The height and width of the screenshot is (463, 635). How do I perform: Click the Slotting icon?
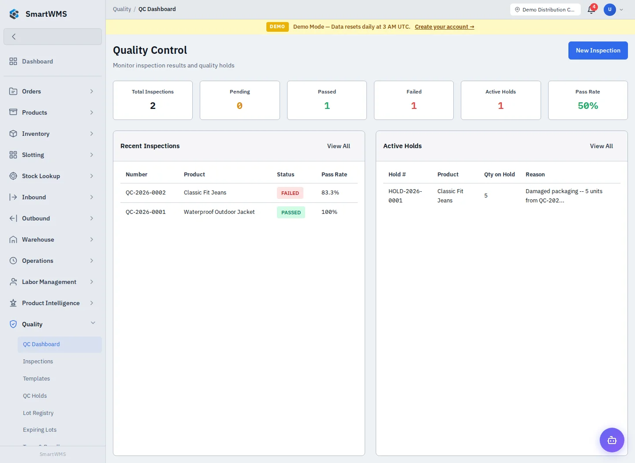[x=13, y=155]
